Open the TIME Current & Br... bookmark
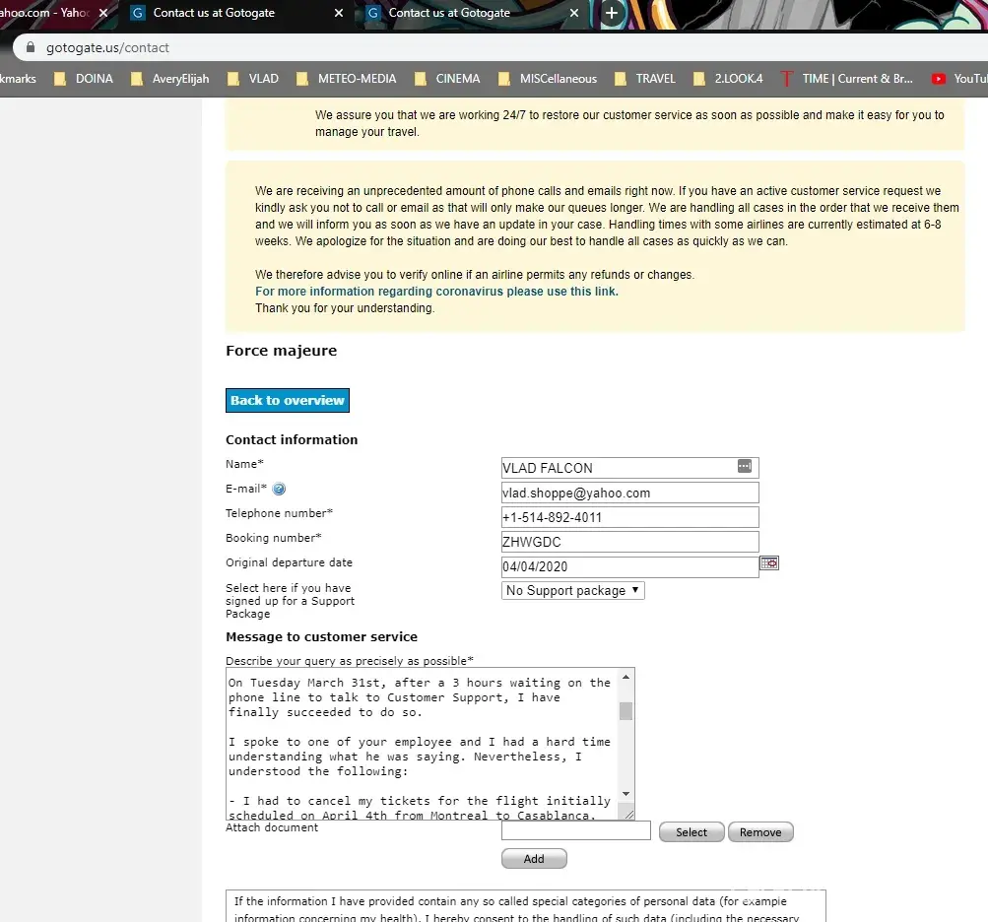 click(846, 79)
